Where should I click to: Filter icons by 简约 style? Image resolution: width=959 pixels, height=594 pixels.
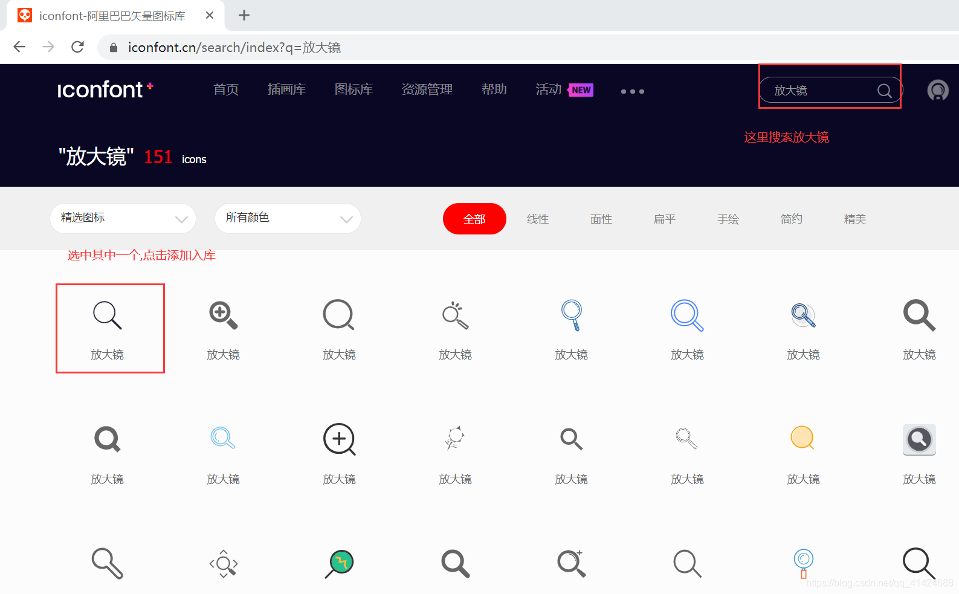(792, 219)
